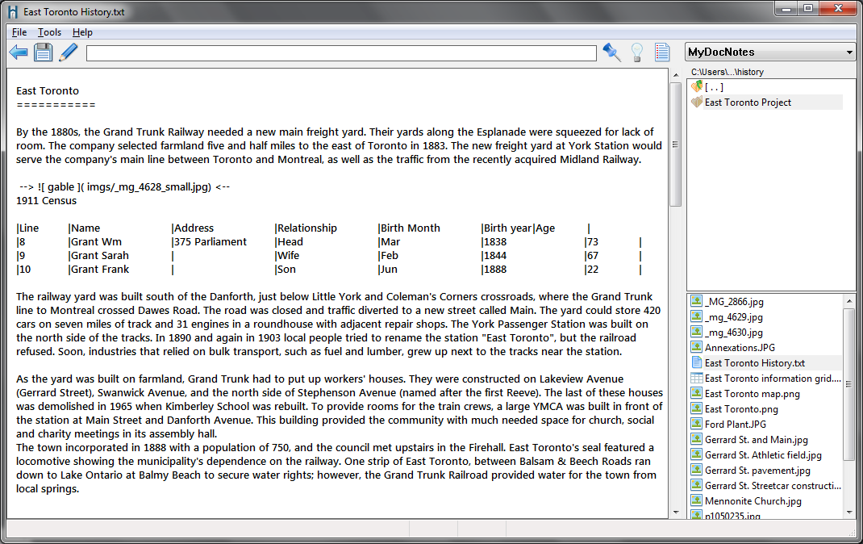The width and height of the screenshot is (863, 544).
Task: Click the Birth Month column header text
Action: tap(411, 228)
